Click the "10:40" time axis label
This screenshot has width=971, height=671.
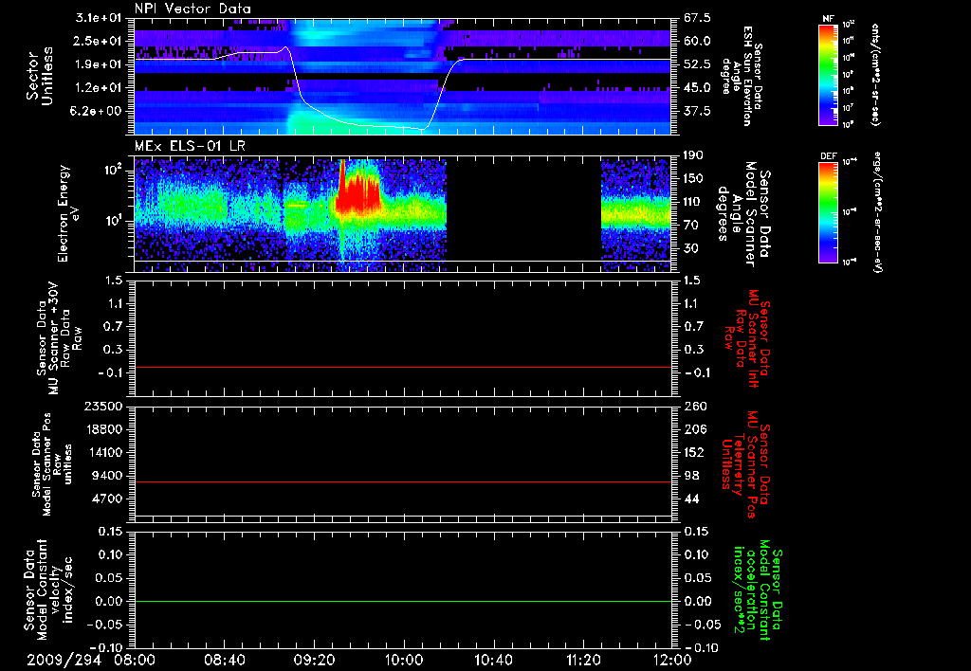(493, 660)
